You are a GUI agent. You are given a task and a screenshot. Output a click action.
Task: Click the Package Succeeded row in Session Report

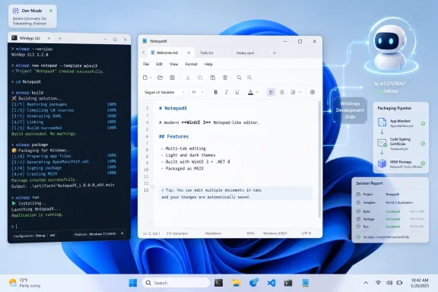390,219
